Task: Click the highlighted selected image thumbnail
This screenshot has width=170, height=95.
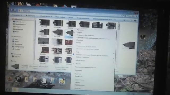Action: [69, 34]
